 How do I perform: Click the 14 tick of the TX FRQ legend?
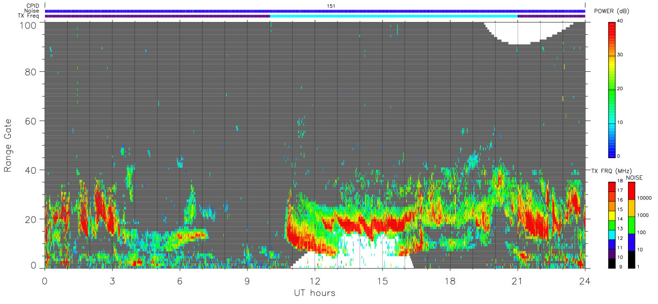point(620,219)
